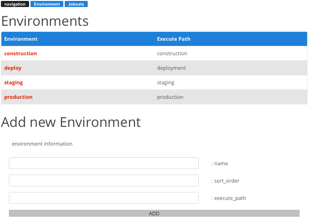Viewport: 309px width, 221px height.
Task: Click the ': sort_order' field label
Action: coord(225,181)
